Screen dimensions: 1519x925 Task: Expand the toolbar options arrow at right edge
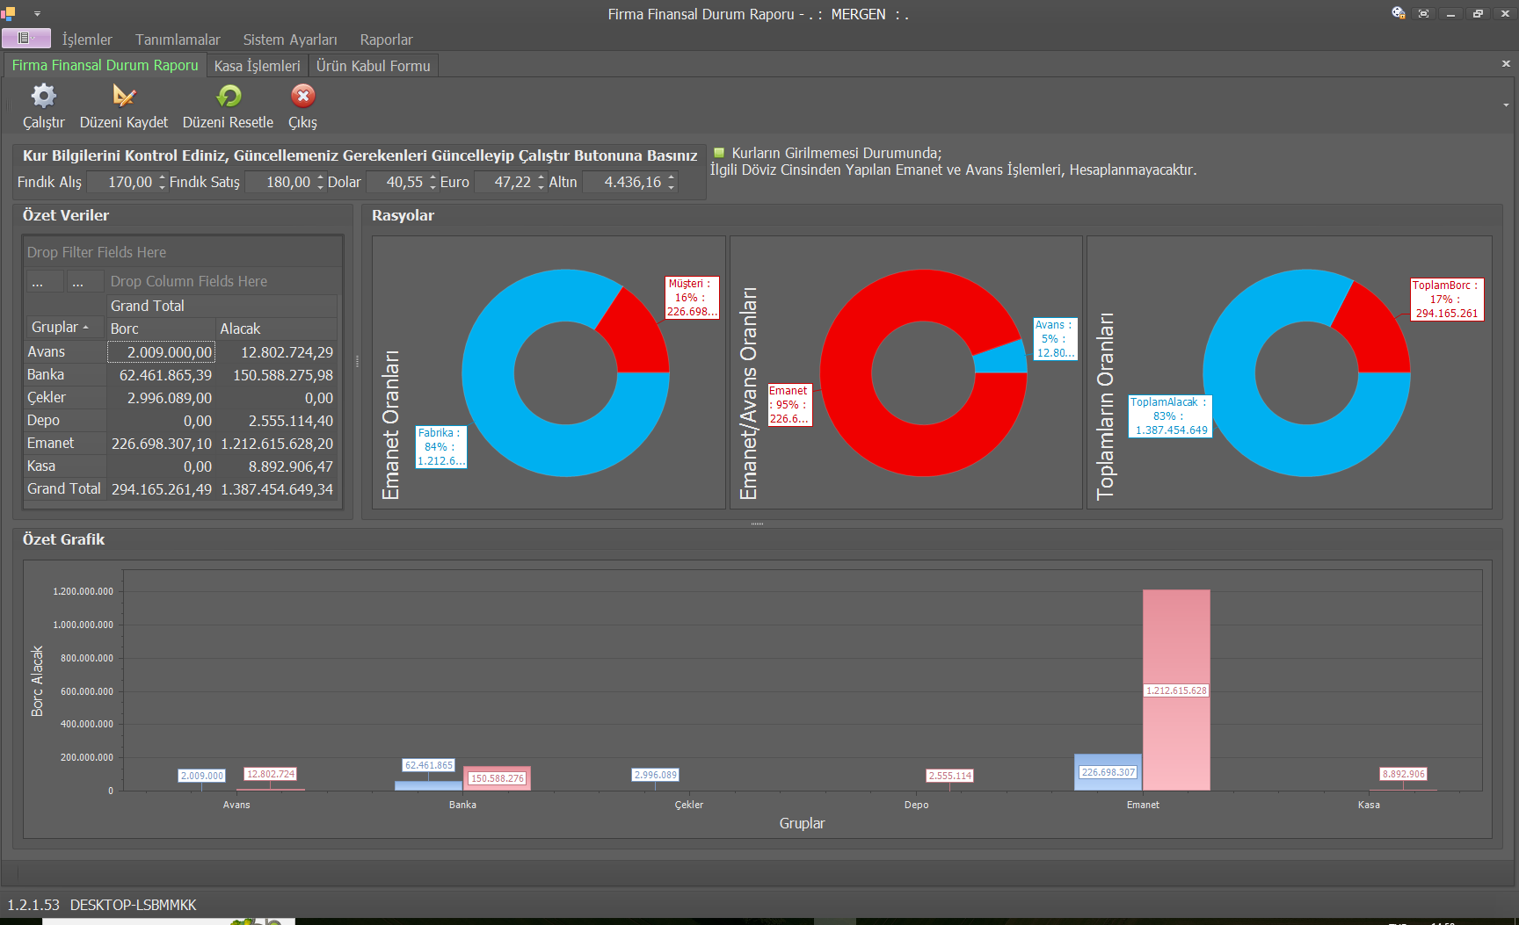coord(1506,105)
